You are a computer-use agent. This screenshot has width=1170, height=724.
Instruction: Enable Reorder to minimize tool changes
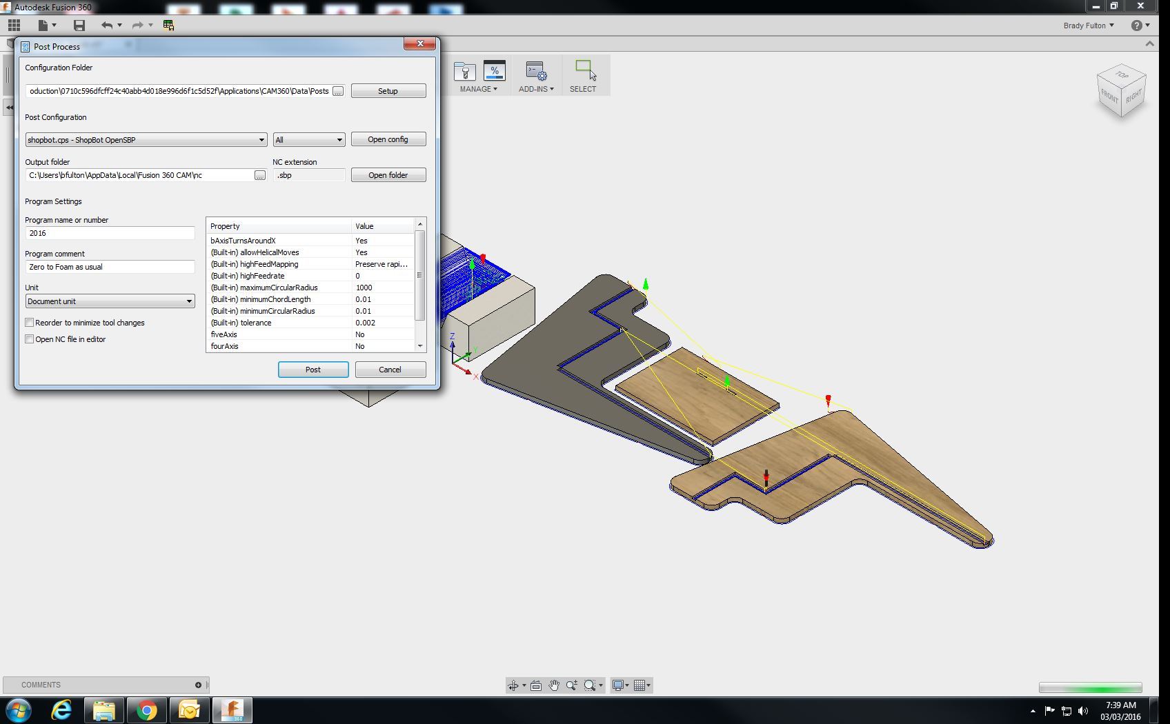30,323
